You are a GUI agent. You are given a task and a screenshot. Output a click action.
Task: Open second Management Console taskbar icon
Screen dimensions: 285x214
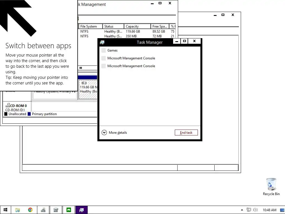click(56, 210)
